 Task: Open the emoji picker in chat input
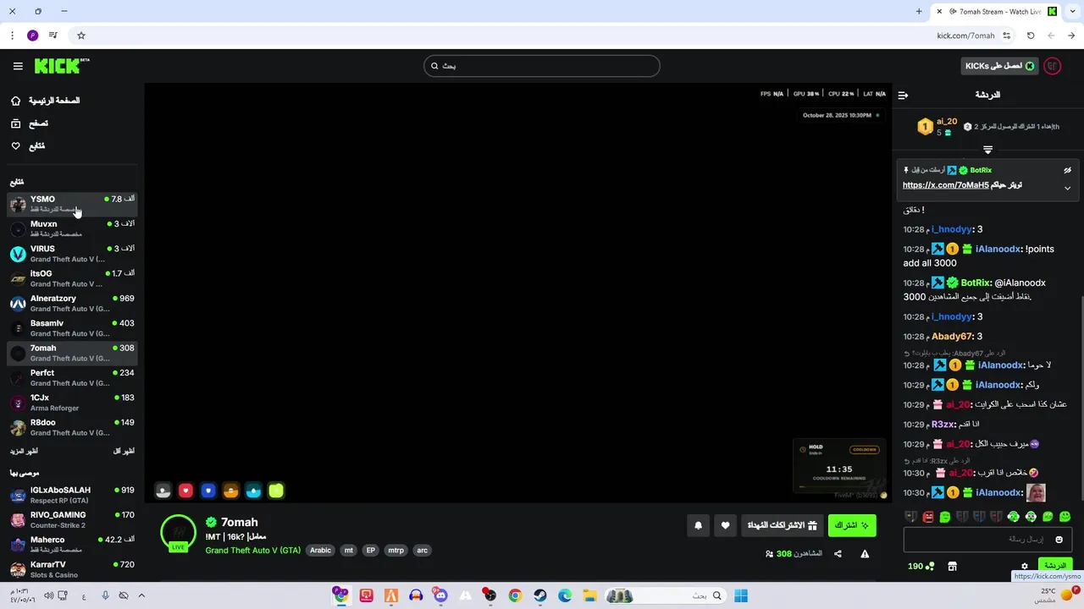[x=1059, y=539]
